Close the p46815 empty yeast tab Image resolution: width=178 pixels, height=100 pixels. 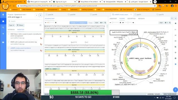coord(131,14)
